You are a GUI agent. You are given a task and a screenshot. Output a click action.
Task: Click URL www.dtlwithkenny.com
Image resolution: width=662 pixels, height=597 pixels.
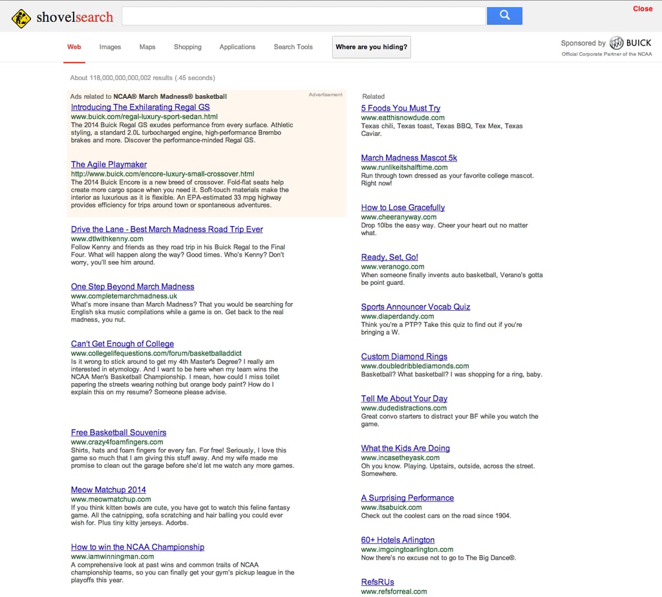tap(107, 239)
